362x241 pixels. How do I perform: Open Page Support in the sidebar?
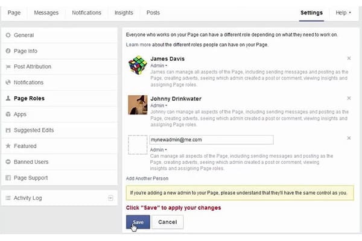[x=59, y=178]
